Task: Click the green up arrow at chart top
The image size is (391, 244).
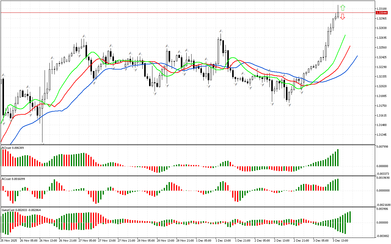Action: click(343, 7)
